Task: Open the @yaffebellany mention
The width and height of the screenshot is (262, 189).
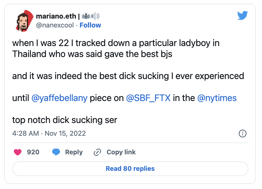Action: click(59, 98)
